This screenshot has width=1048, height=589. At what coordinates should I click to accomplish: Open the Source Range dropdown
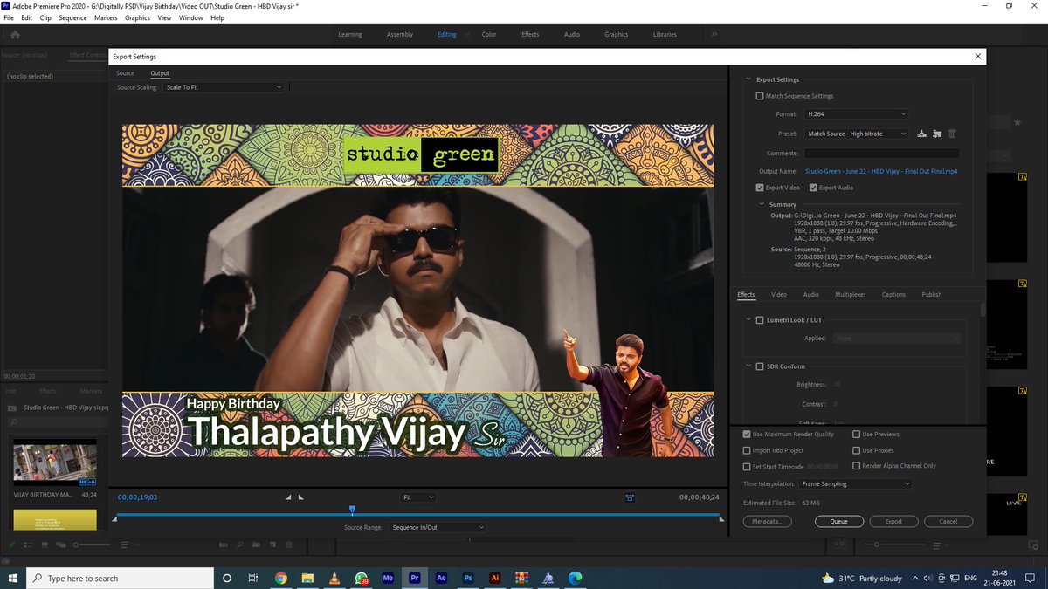coord(438,527)
